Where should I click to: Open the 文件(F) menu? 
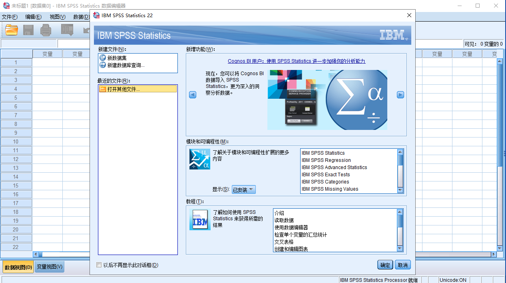pos(10,17)
